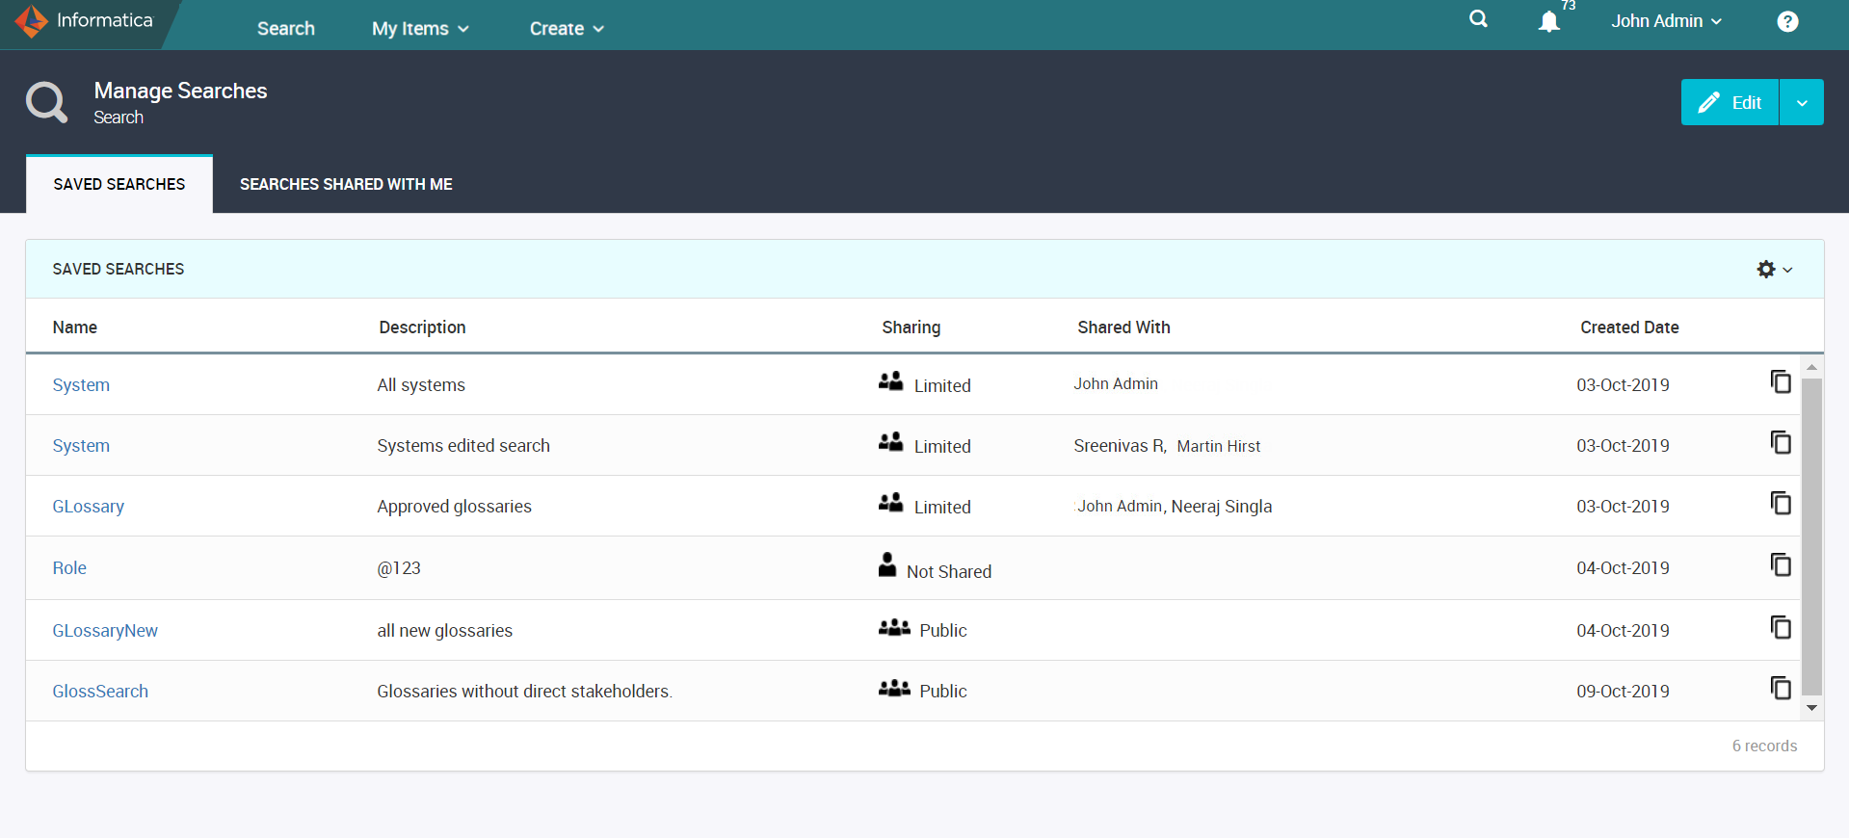The image size is (1849, 838).
Task: Sort by the Sharing column header
Action: click(911, 327)
